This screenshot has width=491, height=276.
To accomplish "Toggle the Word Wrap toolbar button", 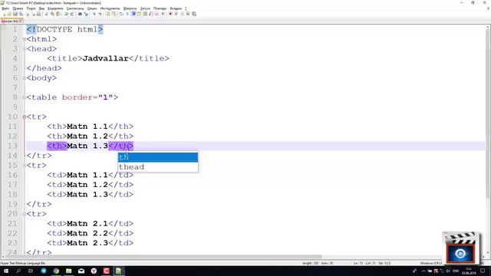I will 121,14.
